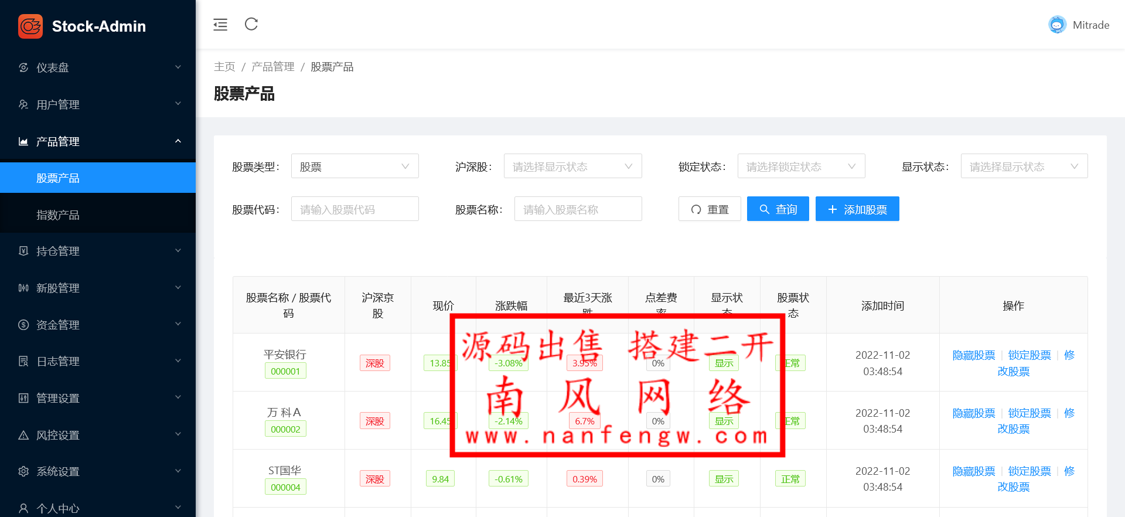
Task: Select 指数产品 in the sidebar
Action: pyautogui.click(x=58, y=215)
